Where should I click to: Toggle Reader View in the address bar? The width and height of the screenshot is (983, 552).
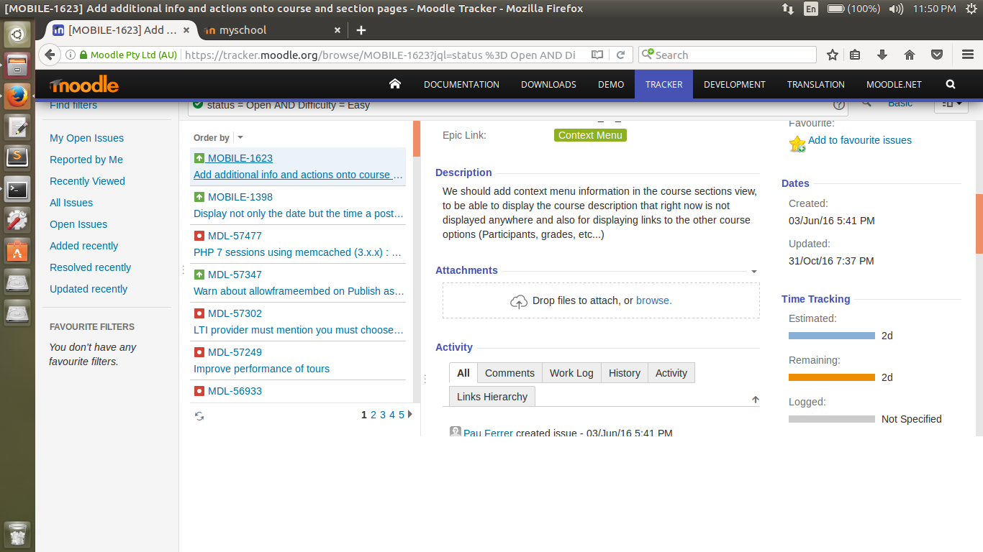(x=597, y=55)
